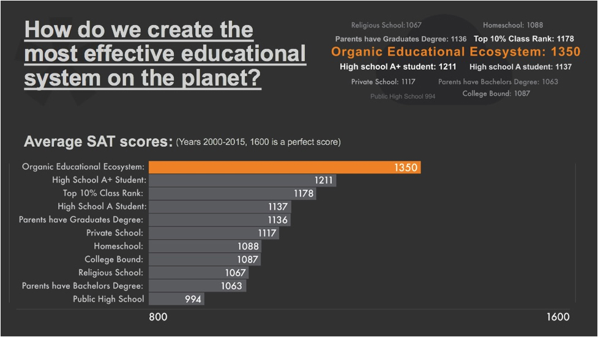Click the Homeschool bar showing 1088
The image size is (598, 337).
[205, 246]
